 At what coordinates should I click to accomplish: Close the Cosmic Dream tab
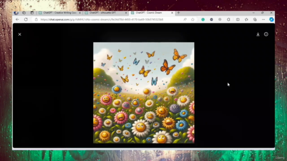point(172,13)
